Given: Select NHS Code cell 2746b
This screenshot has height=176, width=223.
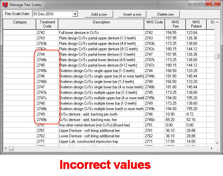Looking at the screenshot, I should click(x=154, y=120).
